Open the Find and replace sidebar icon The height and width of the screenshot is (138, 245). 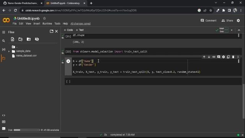coord(3,41)
